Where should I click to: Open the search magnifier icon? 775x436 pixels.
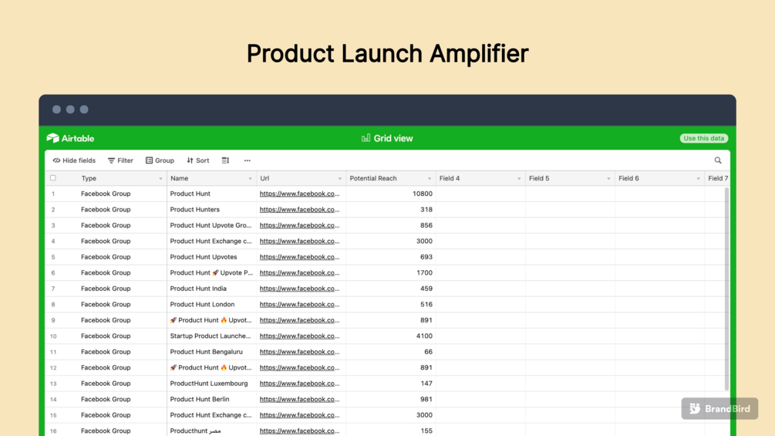(x=718, y=161)
